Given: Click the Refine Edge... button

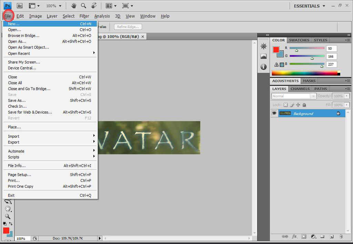Looking at the screenshot, I should (128, 27).
